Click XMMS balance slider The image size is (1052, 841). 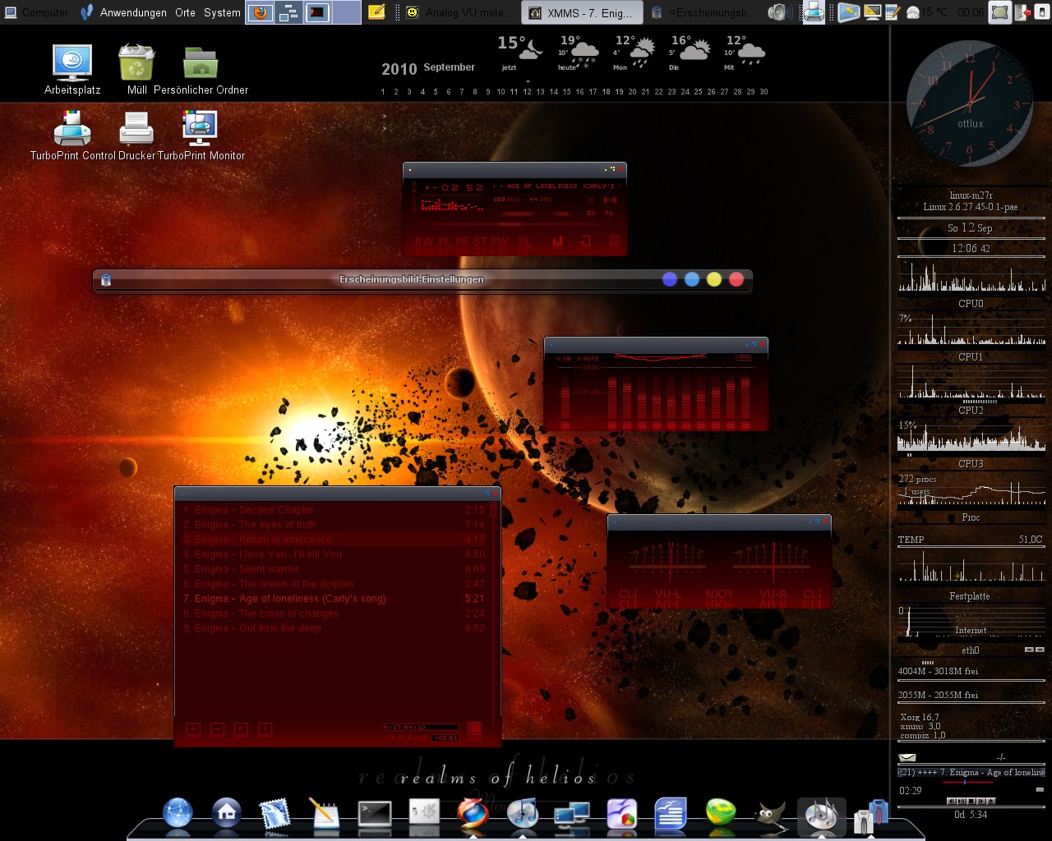coord(562,214)
